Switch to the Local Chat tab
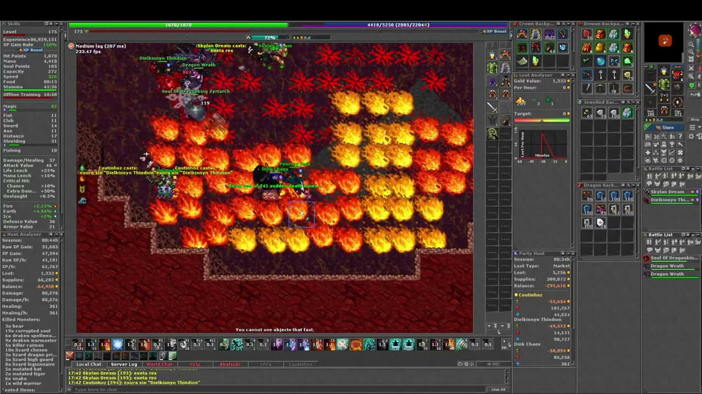This screenshot has width=702, height=394. click(89, 364)
